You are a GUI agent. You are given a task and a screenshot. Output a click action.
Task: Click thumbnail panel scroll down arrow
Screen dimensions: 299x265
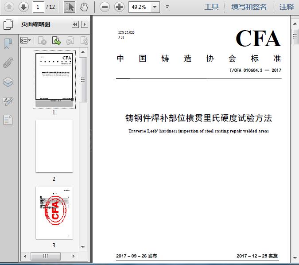(x=83, y=247)
